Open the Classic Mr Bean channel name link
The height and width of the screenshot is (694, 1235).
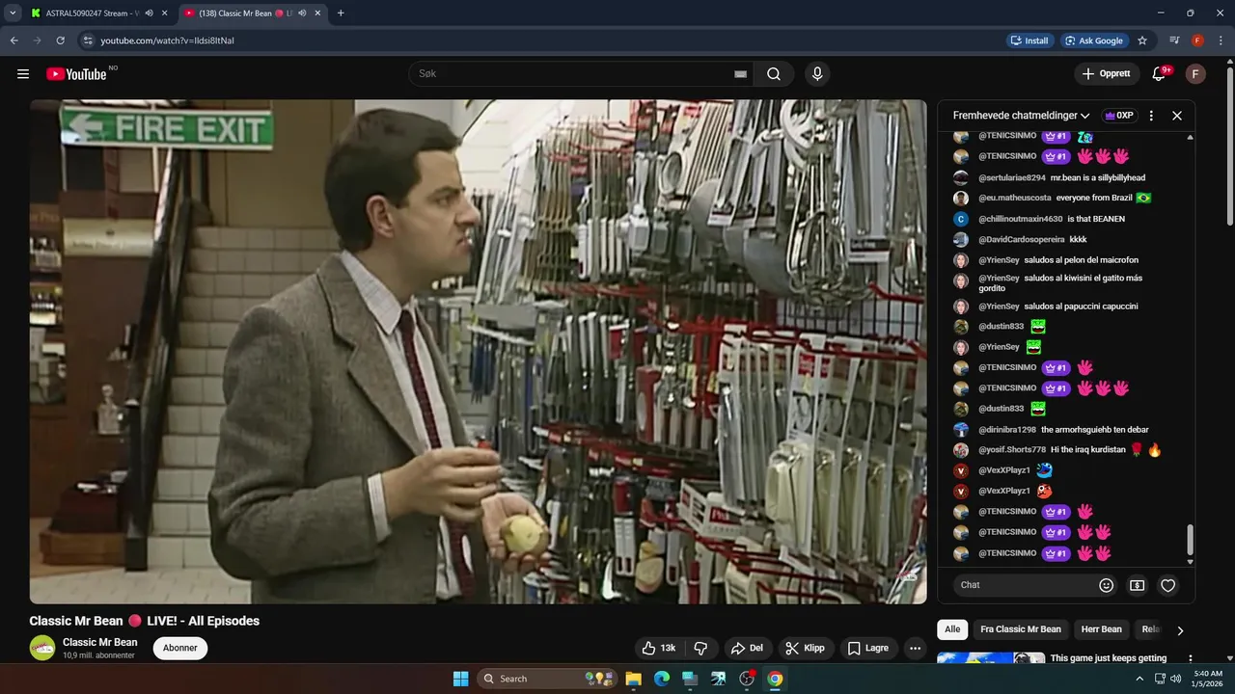100,642
